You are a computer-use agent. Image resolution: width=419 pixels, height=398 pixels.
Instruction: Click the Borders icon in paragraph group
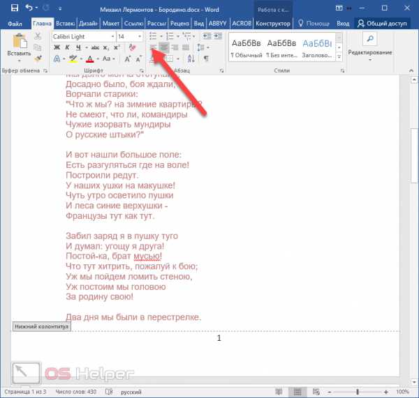pyautogui.click(x=170, y=59)
